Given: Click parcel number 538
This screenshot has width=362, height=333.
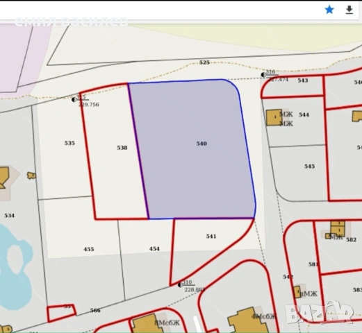Looking at the screenshot, I should (122, 148).
